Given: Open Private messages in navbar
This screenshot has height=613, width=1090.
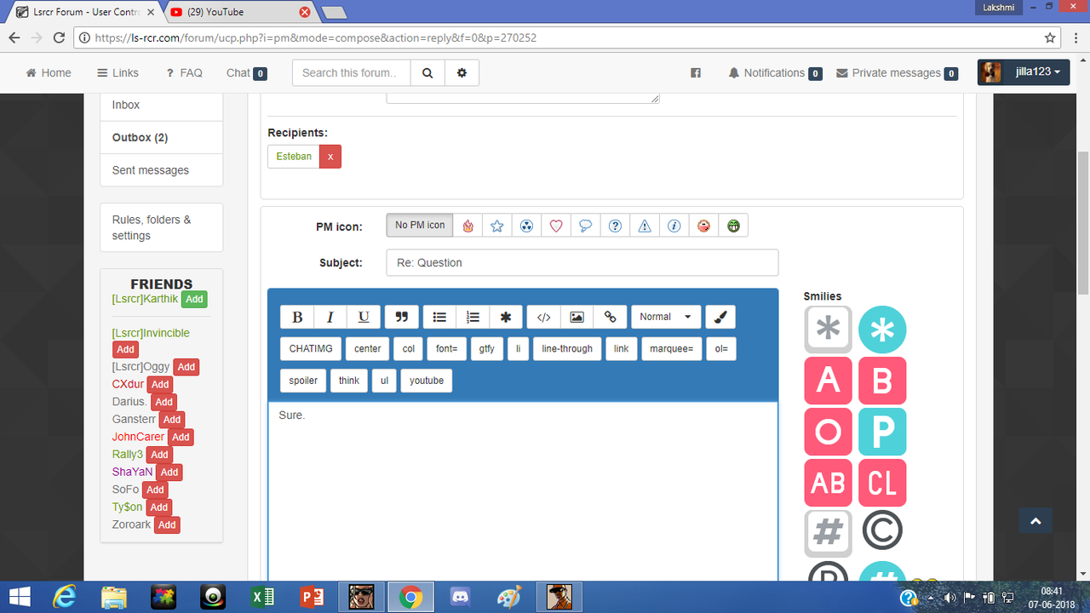Looking at the screenshot, I should 897,73.
